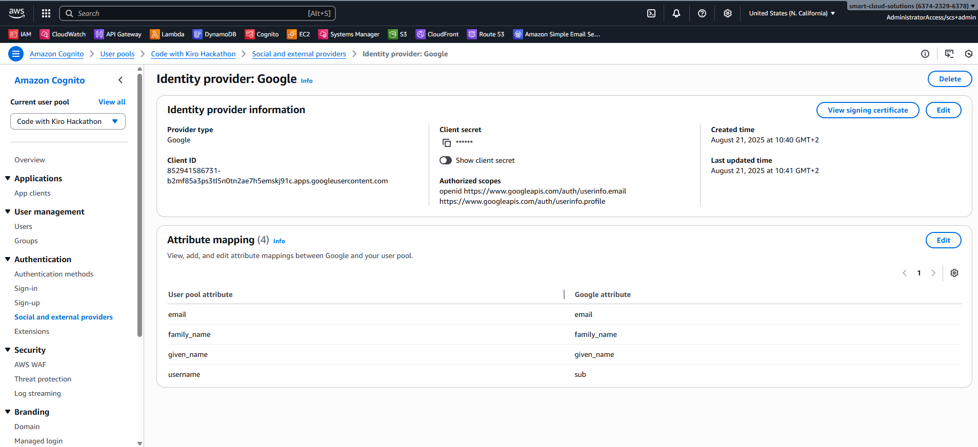Viewport: 978px width, 447px height.
Task: Open the tutorials panel icon
Action: 949,54
